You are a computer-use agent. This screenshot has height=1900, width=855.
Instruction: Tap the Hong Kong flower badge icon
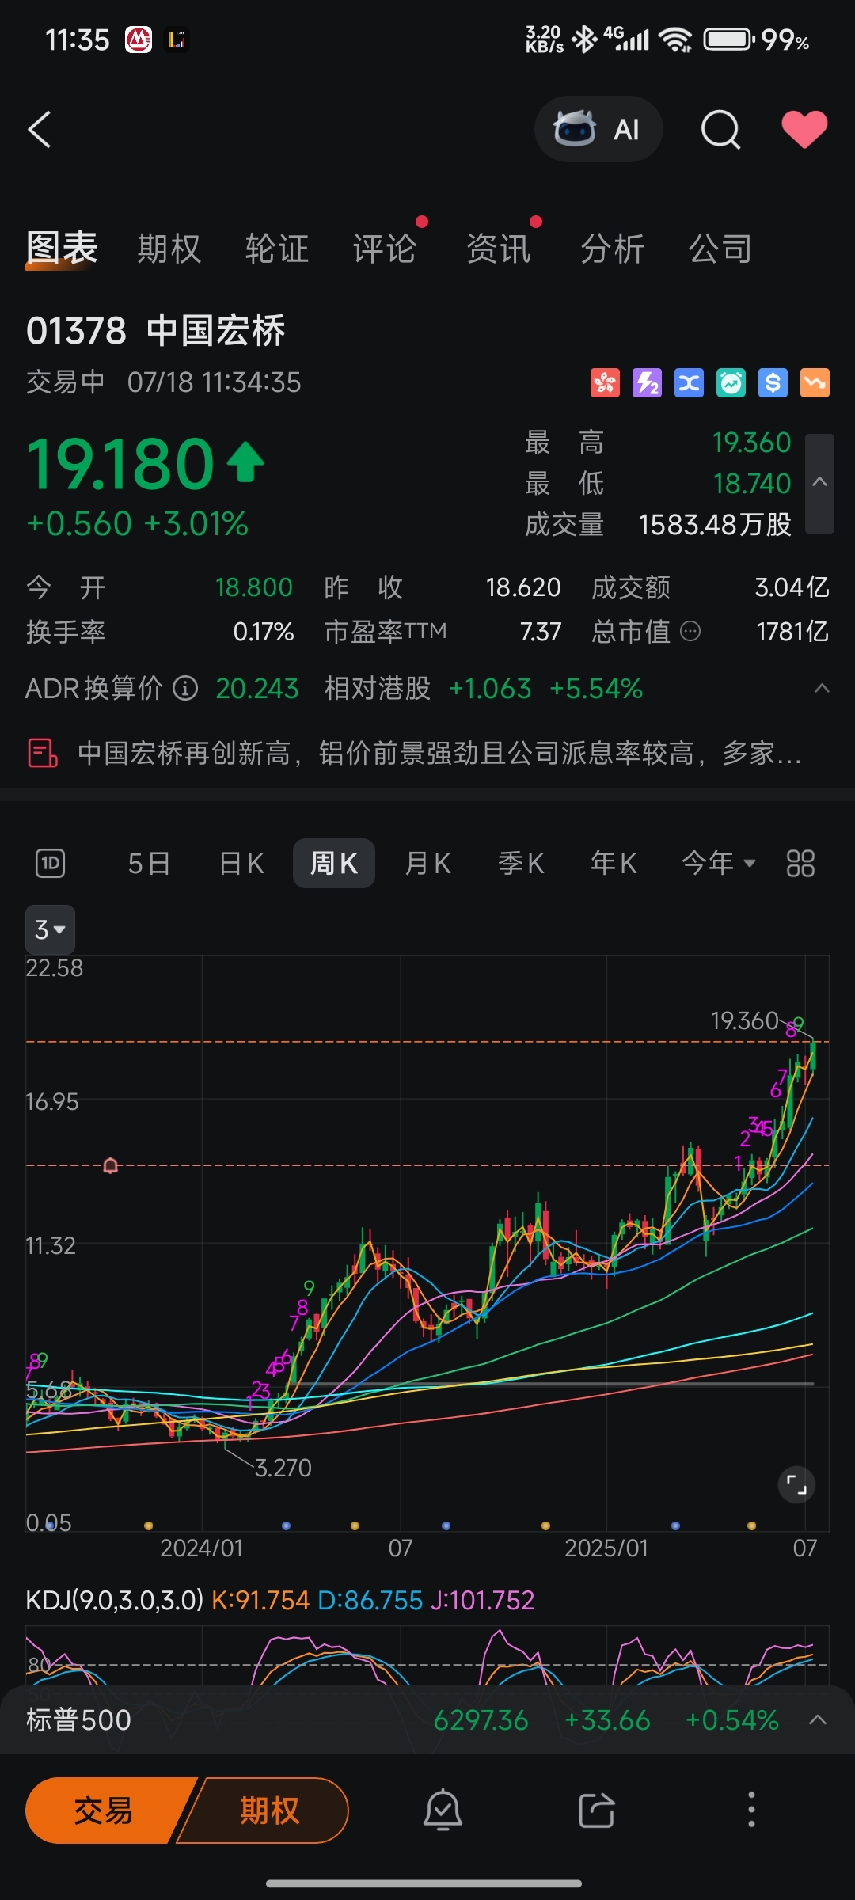pyautogui.click(x=606, y=383)
